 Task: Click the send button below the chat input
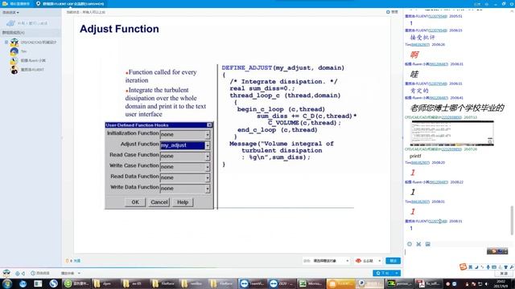tap(504, 273)
